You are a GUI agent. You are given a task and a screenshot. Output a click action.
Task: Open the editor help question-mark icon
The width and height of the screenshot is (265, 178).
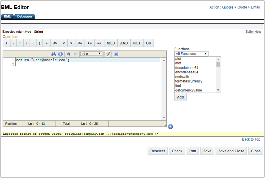[x=116, y=54]
